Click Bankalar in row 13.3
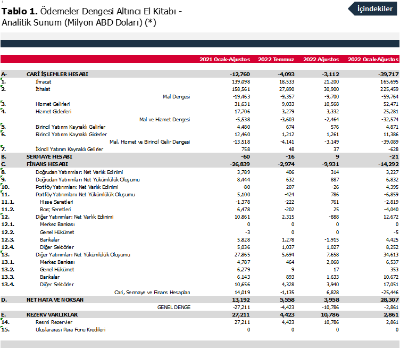400x349 pixels. point(49,277)
